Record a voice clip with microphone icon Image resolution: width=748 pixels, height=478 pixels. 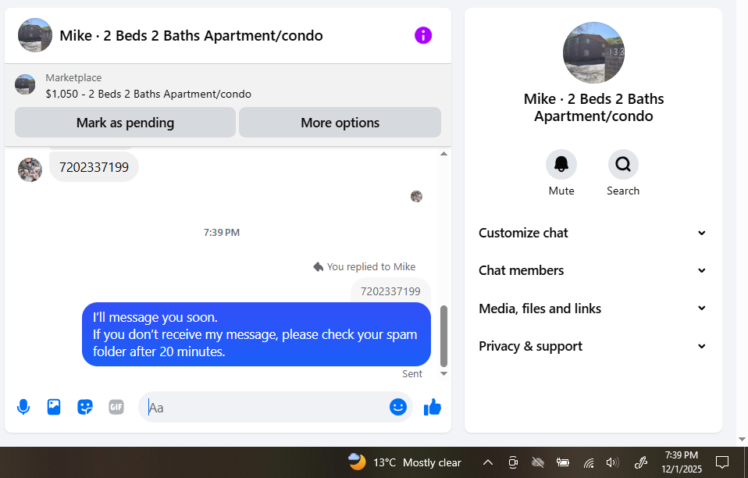[x=23, y=407]
